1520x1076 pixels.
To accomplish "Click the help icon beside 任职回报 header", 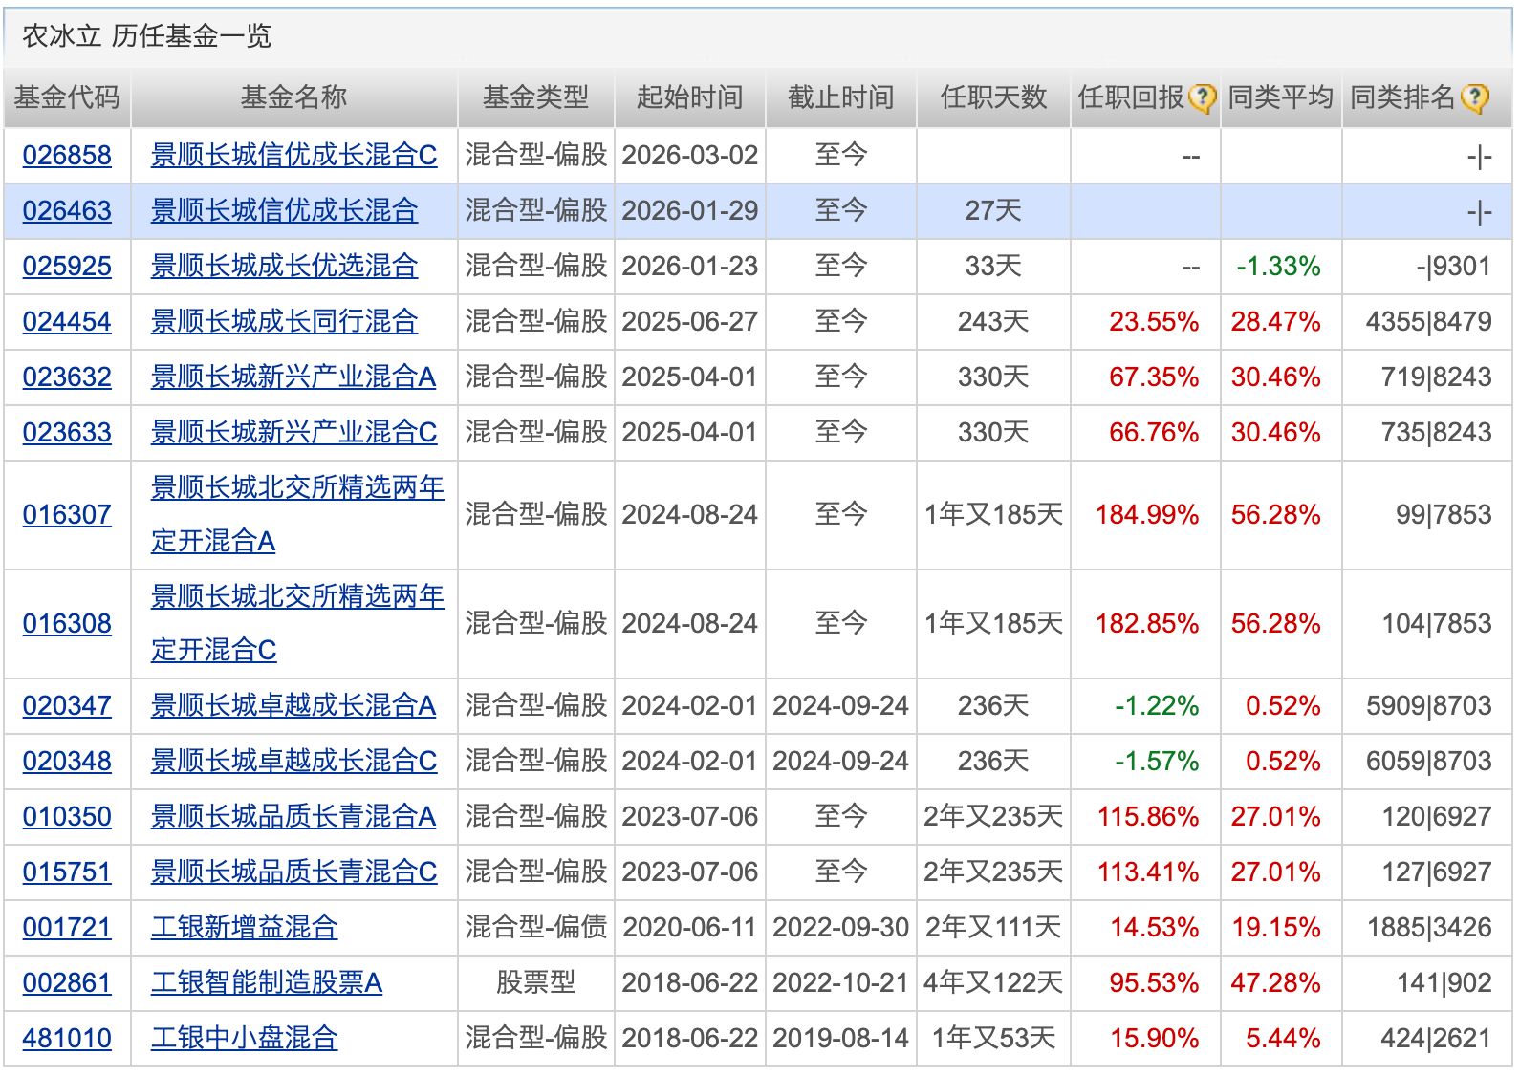I will [1202, 98].
